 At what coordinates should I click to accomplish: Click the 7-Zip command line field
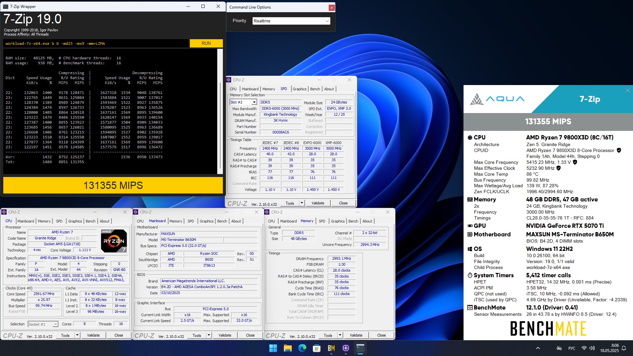click(x=96, y=43)
